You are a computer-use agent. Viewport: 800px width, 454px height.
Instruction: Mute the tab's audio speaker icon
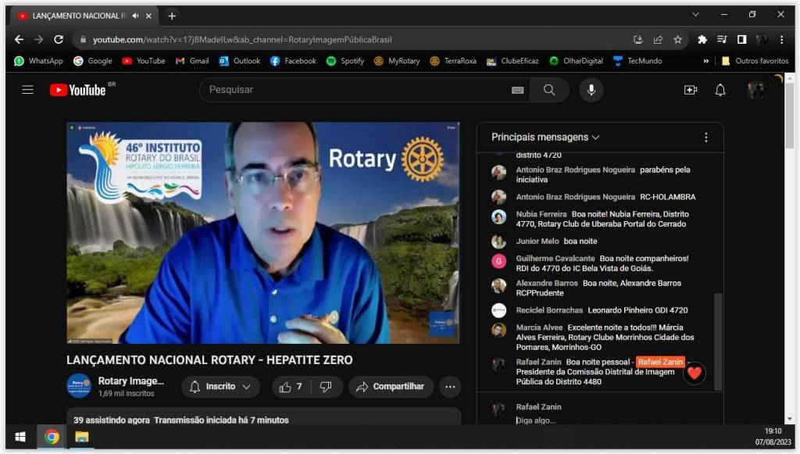tap(135, 16)
